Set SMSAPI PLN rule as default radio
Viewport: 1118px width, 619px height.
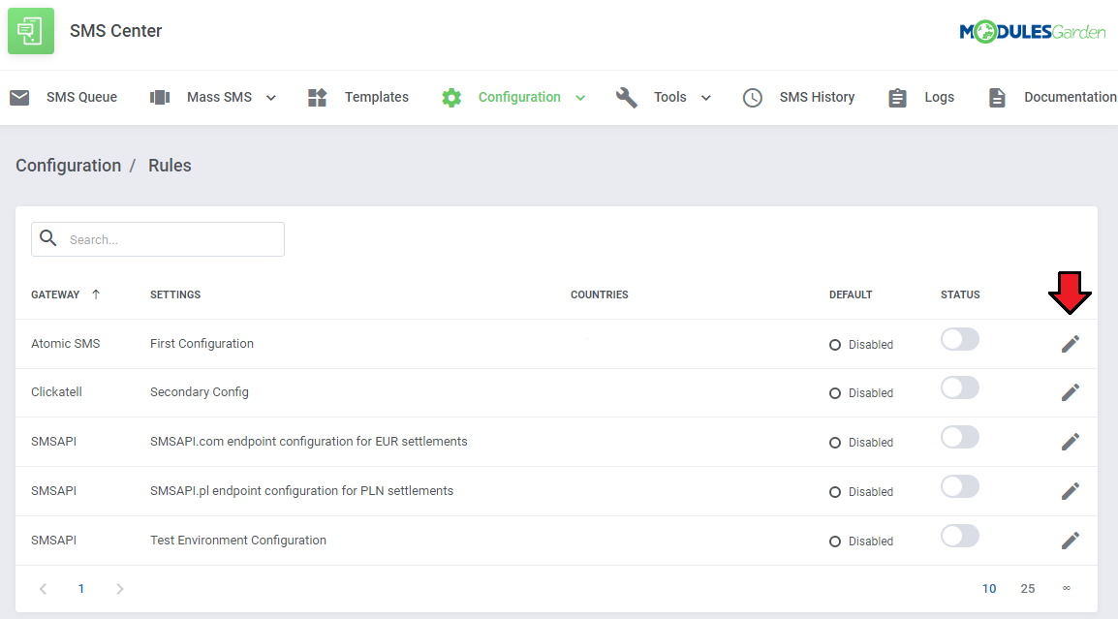835,491
